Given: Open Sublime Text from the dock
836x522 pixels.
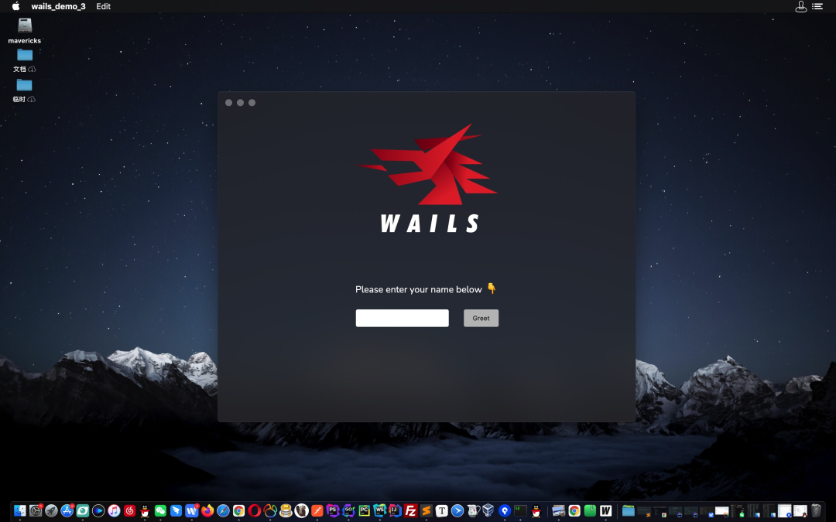Looking at the screenshot, I should 426,511.
